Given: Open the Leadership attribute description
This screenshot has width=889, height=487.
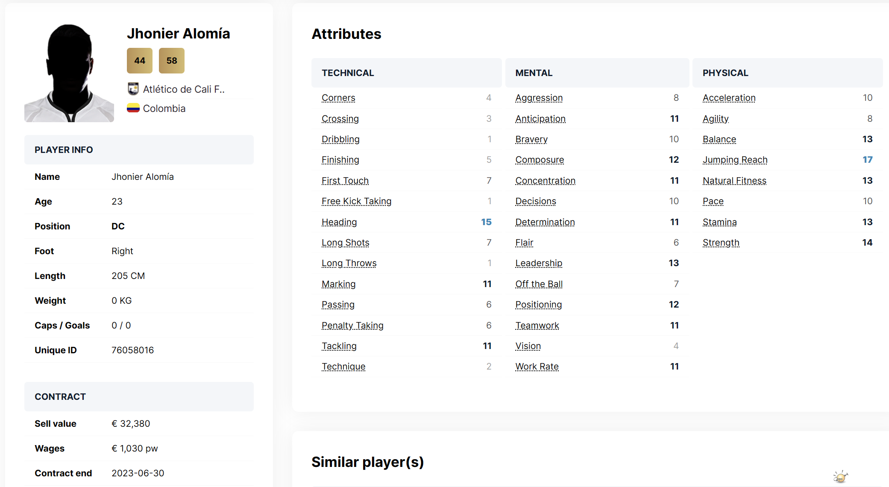Looking at the screenshot, I should [539, 263].
